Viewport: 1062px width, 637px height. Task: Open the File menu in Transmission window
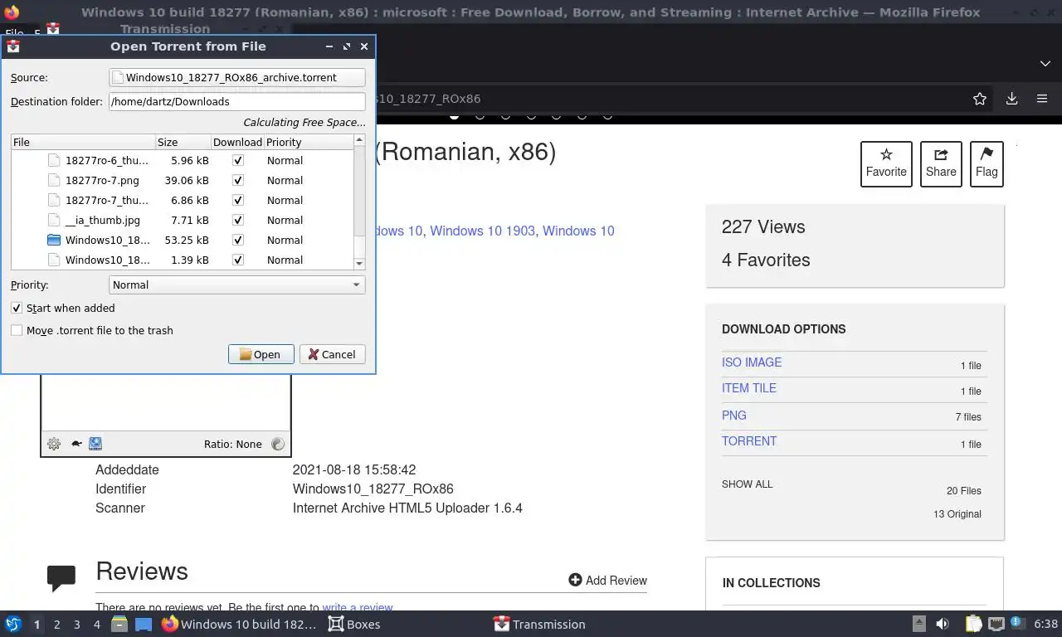[14, 34]
